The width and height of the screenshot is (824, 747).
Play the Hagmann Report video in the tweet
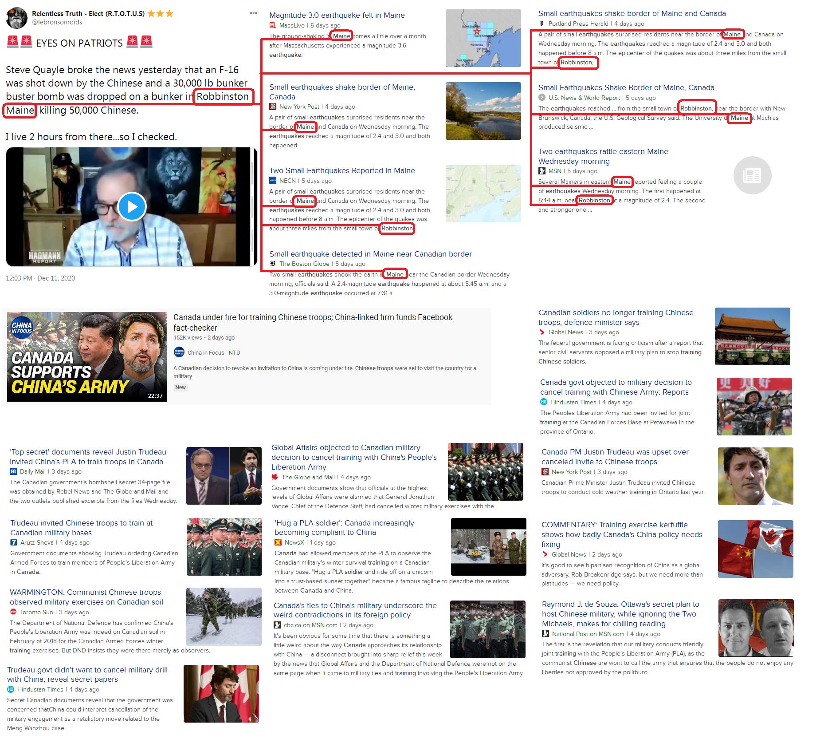click(x=132, y=207)
